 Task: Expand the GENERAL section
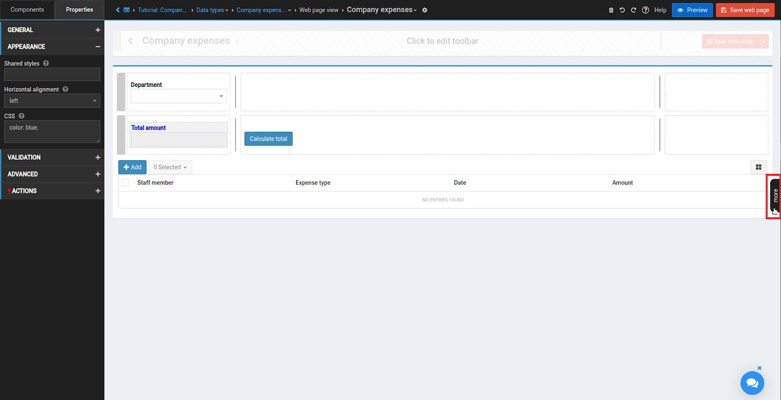98,30
